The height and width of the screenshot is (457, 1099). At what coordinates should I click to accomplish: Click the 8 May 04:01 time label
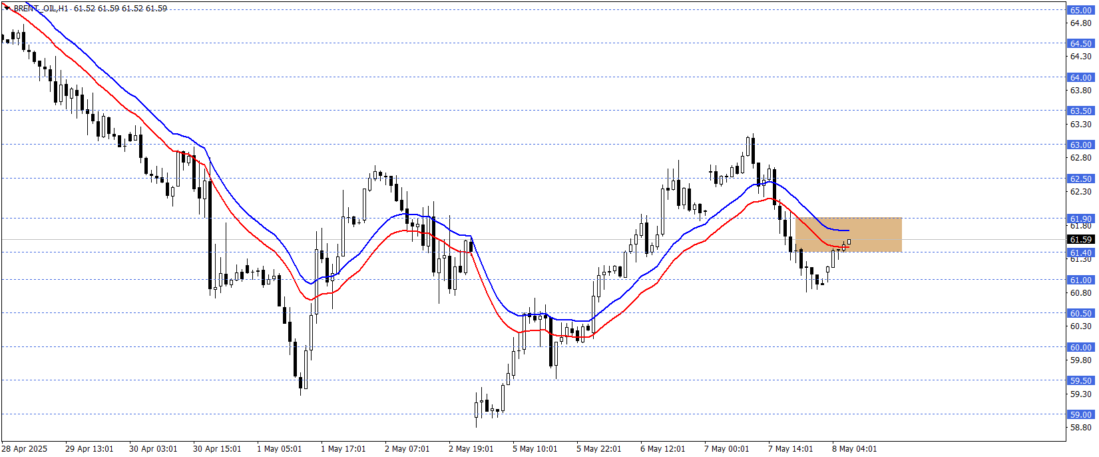click(855, 448)
